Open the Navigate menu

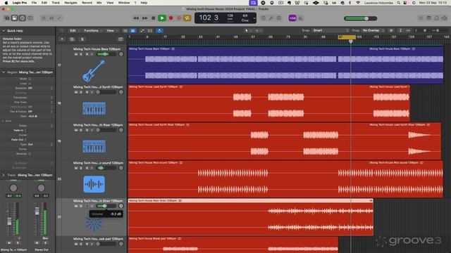(70, 3)
